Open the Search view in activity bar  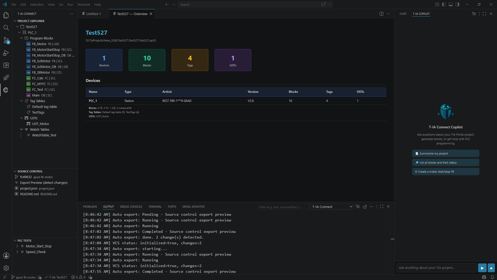[6, 28]
